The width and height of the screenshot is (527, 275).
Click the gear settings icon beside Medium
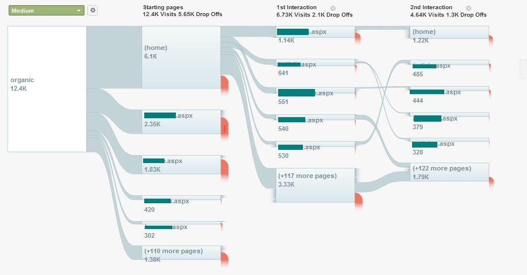(x=93, y=10)
